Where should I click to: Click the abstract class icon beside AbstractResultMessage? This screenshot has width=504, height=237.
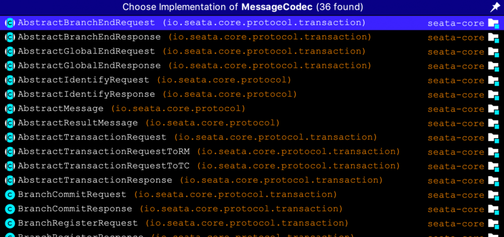click(x=10, y=123)
